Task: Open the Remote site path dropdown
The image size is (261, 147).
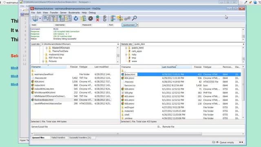Action: tap(243, 44)
